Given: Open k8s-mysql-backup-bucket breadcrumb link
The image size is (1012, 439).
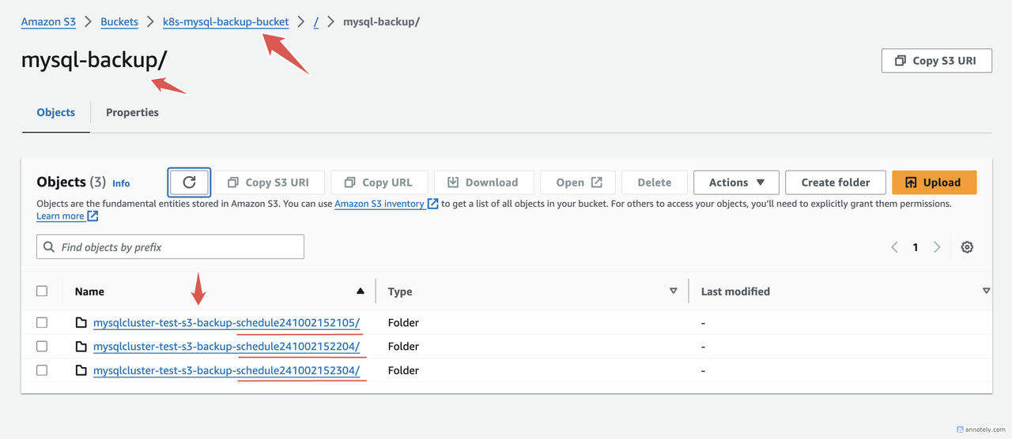Looking at the screenshot, I should (x=225, y=22).
